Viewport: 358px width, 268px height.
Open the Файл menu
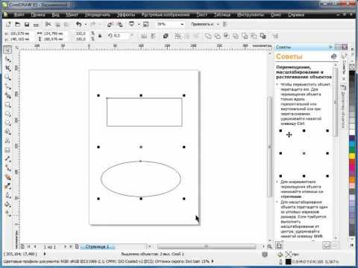(x=19, y=15)
